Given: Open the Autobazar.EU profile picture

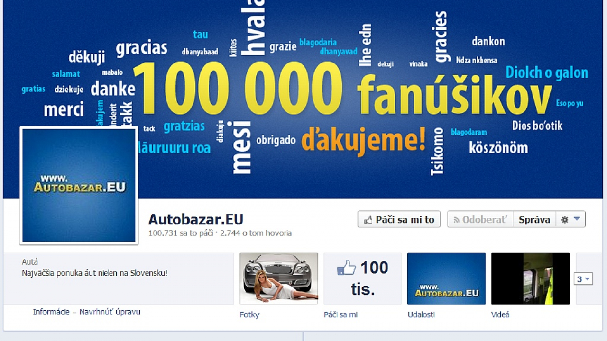Looking at the screenshot, I should [x=79, y=186].
